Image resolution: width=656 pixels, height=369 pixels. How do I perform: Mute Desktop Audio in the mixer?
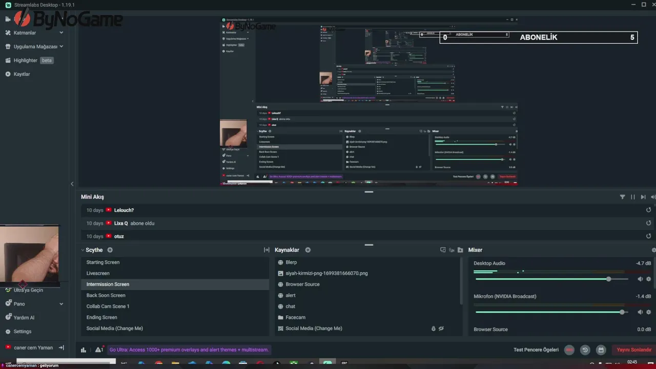pos(640,279)
